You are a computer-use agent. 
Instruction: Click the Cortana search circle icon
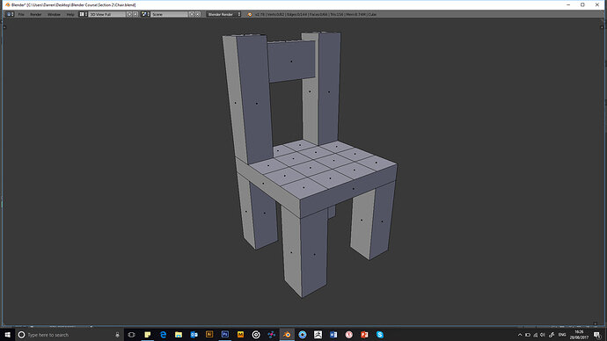click(21, 335)
